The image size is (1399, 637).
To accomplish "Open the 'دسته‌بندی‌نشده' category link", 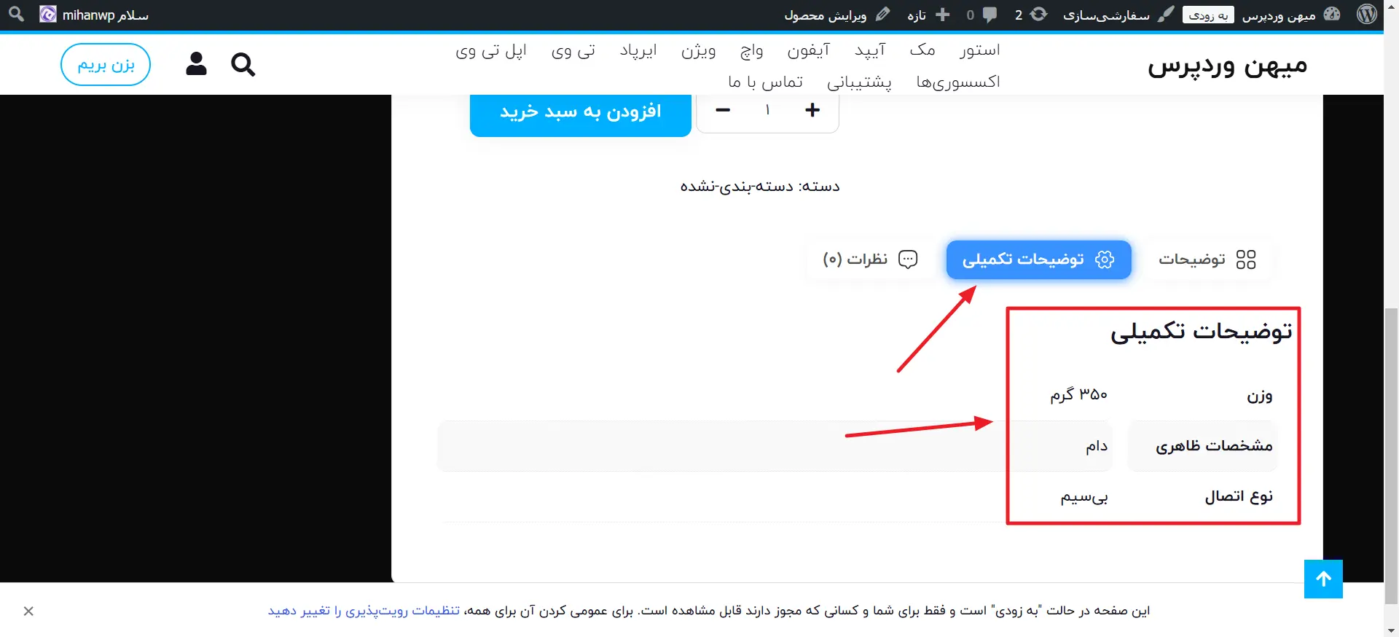I will coord(736,187).
